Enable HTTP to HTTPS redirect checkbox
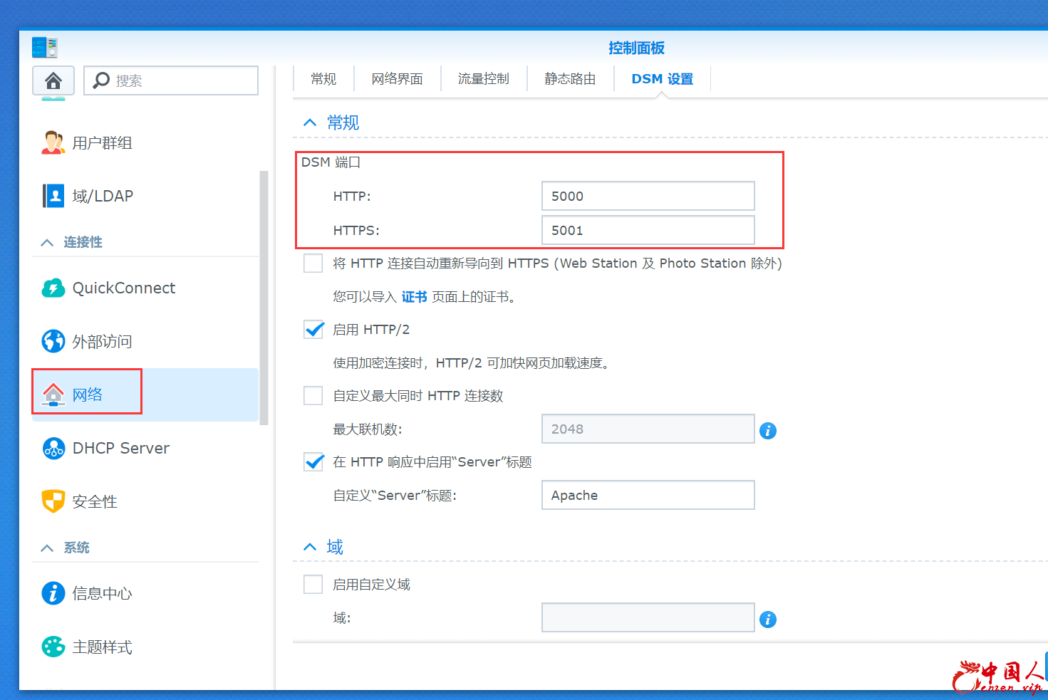1048x700 pixels. click(313, 263)
